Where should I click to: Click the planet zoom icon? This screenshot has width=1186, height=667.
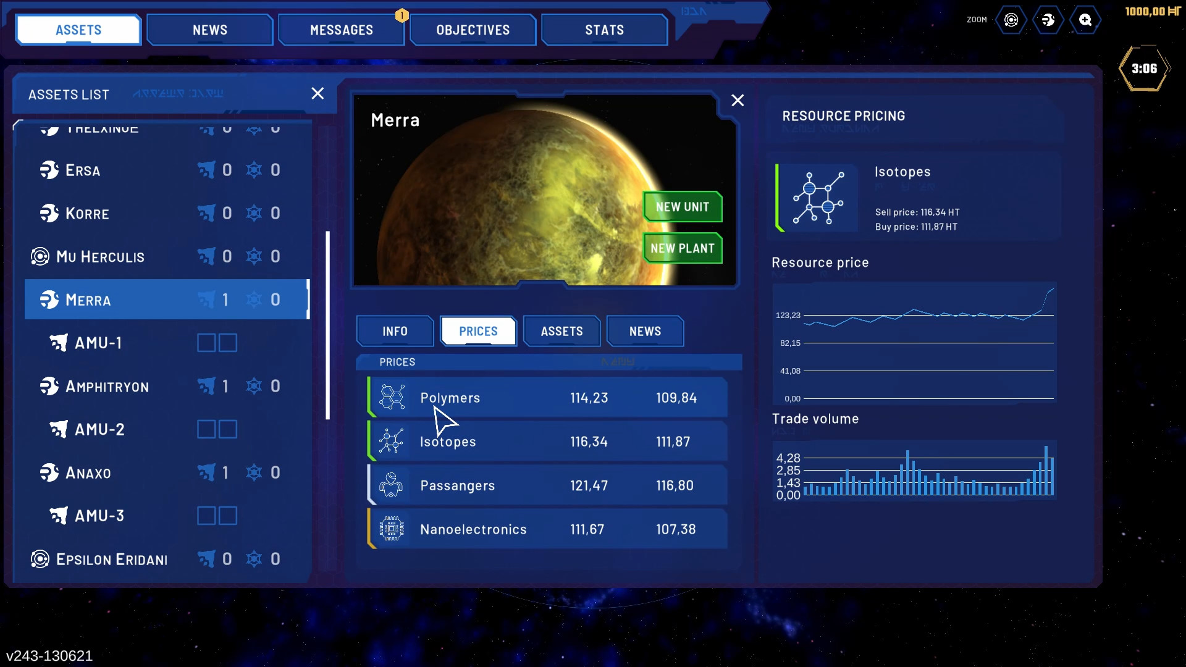point(1048,20)
